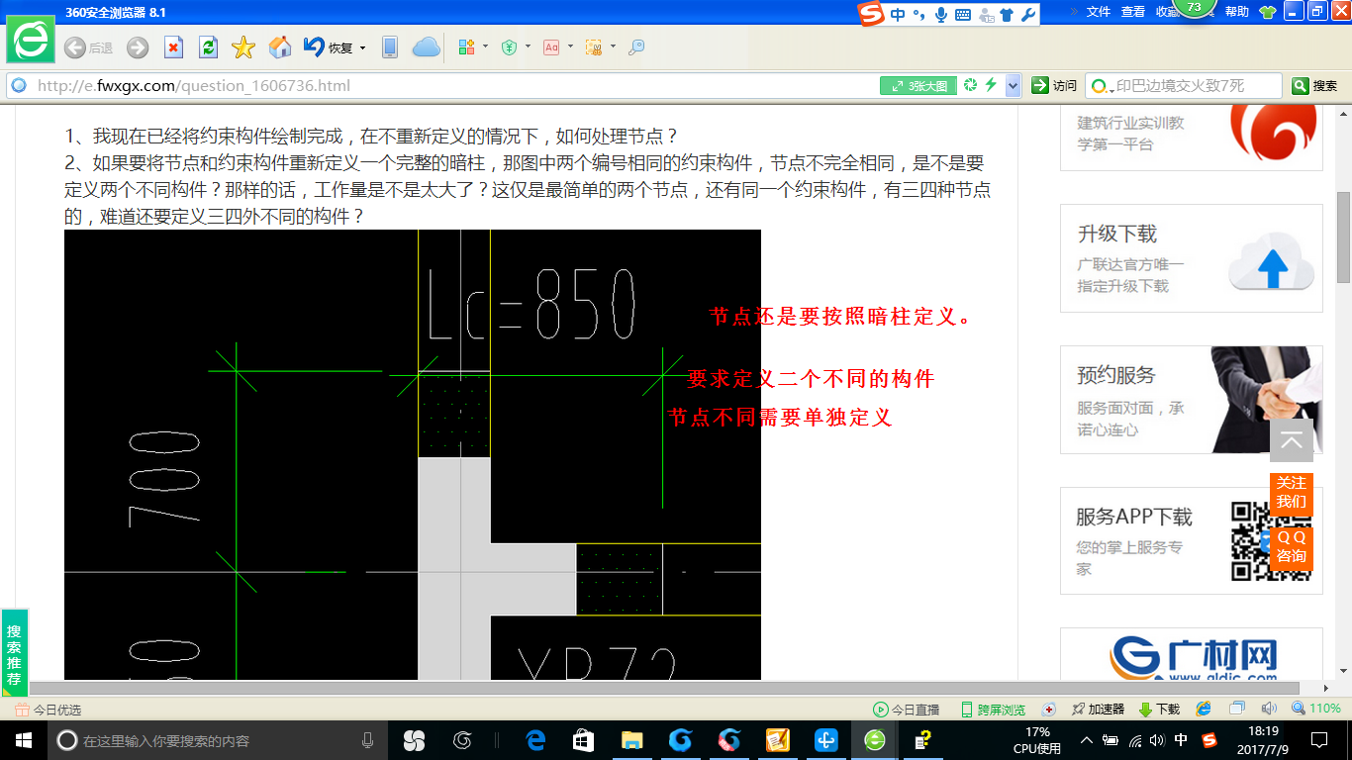Open the 查看 menu
Screen dimensions: 1352x760
click(1133, 12)
